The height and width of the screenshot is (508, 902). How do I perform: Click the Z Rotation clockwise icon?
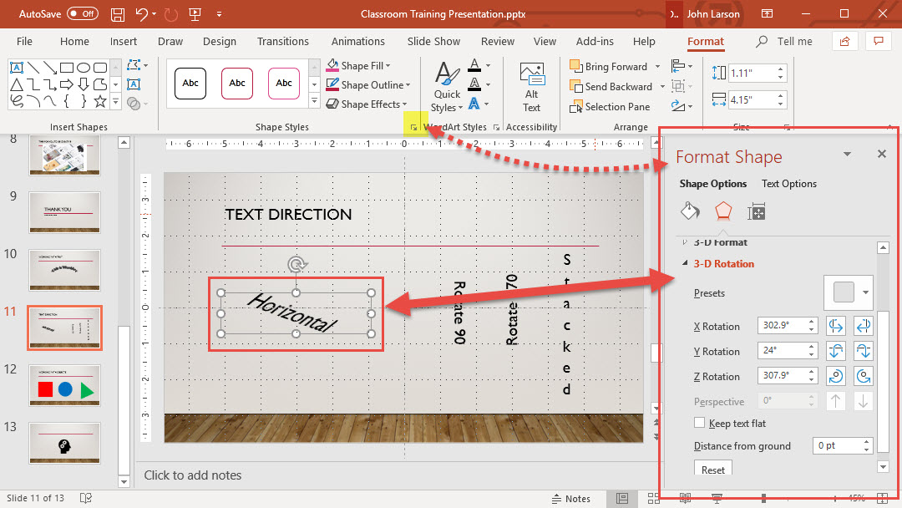[x=863, y=376]
